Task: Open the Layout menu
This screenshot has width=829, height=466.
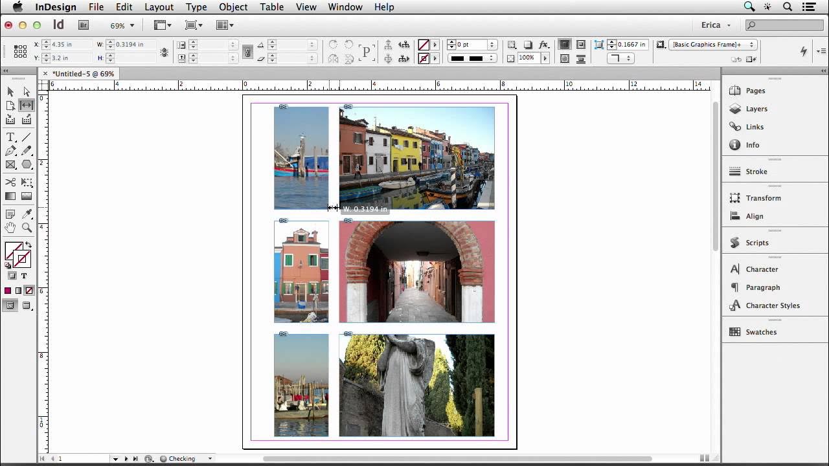Action: click(159, 7)
